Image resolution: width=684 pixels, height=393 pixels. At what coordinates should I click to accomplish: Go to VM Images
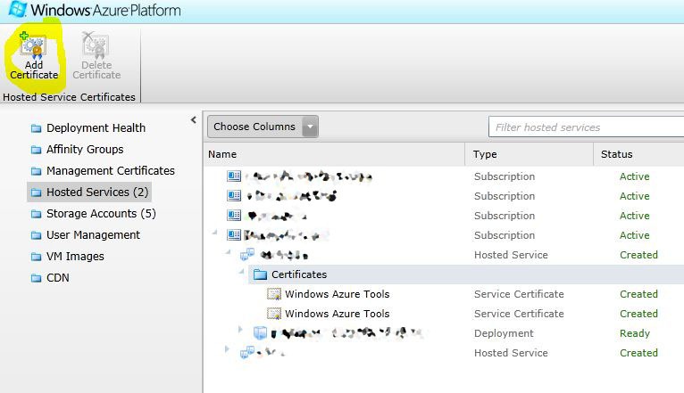(76, 257)
